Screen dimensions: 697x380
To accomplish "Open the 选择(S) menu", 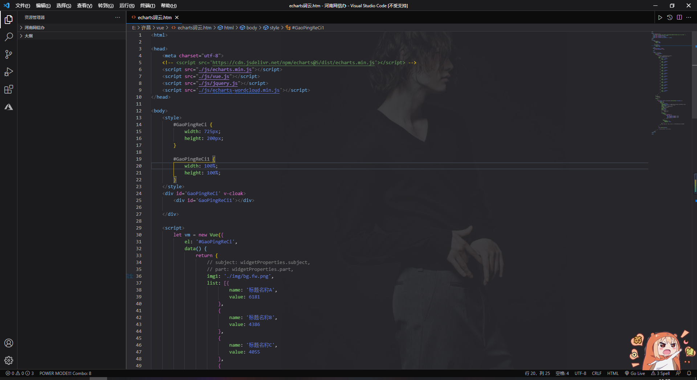I will click(64, 5).
